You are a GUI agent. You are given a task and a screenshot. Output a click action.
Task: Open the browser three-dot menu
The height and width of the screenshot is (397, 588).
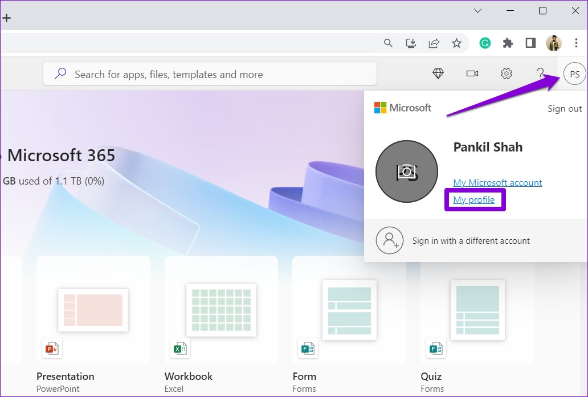[576, 43]
